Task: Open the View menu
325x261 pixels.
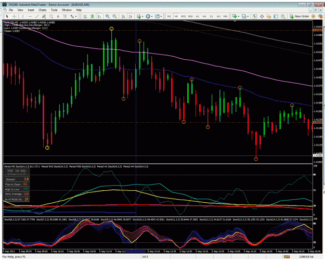Action: 20,10
